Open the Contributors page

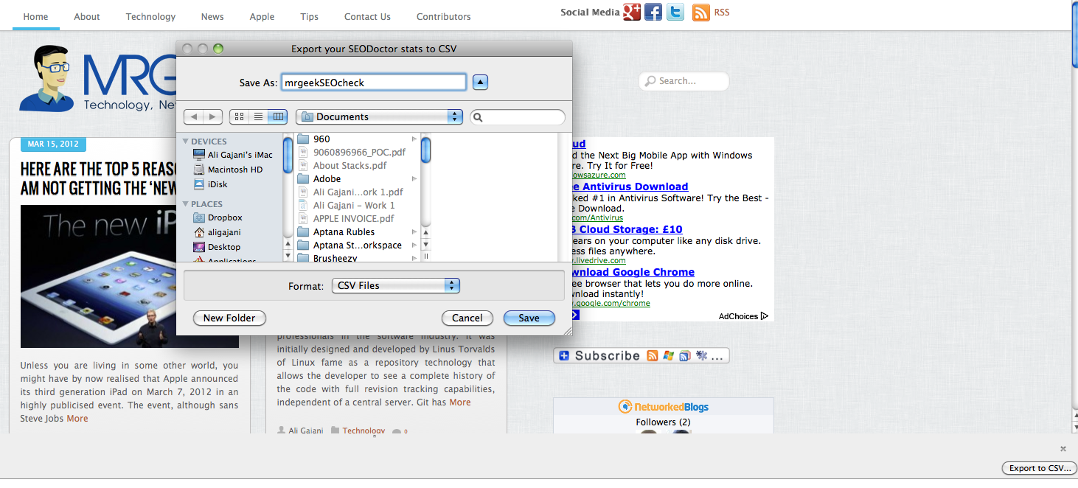click(443, 16)
